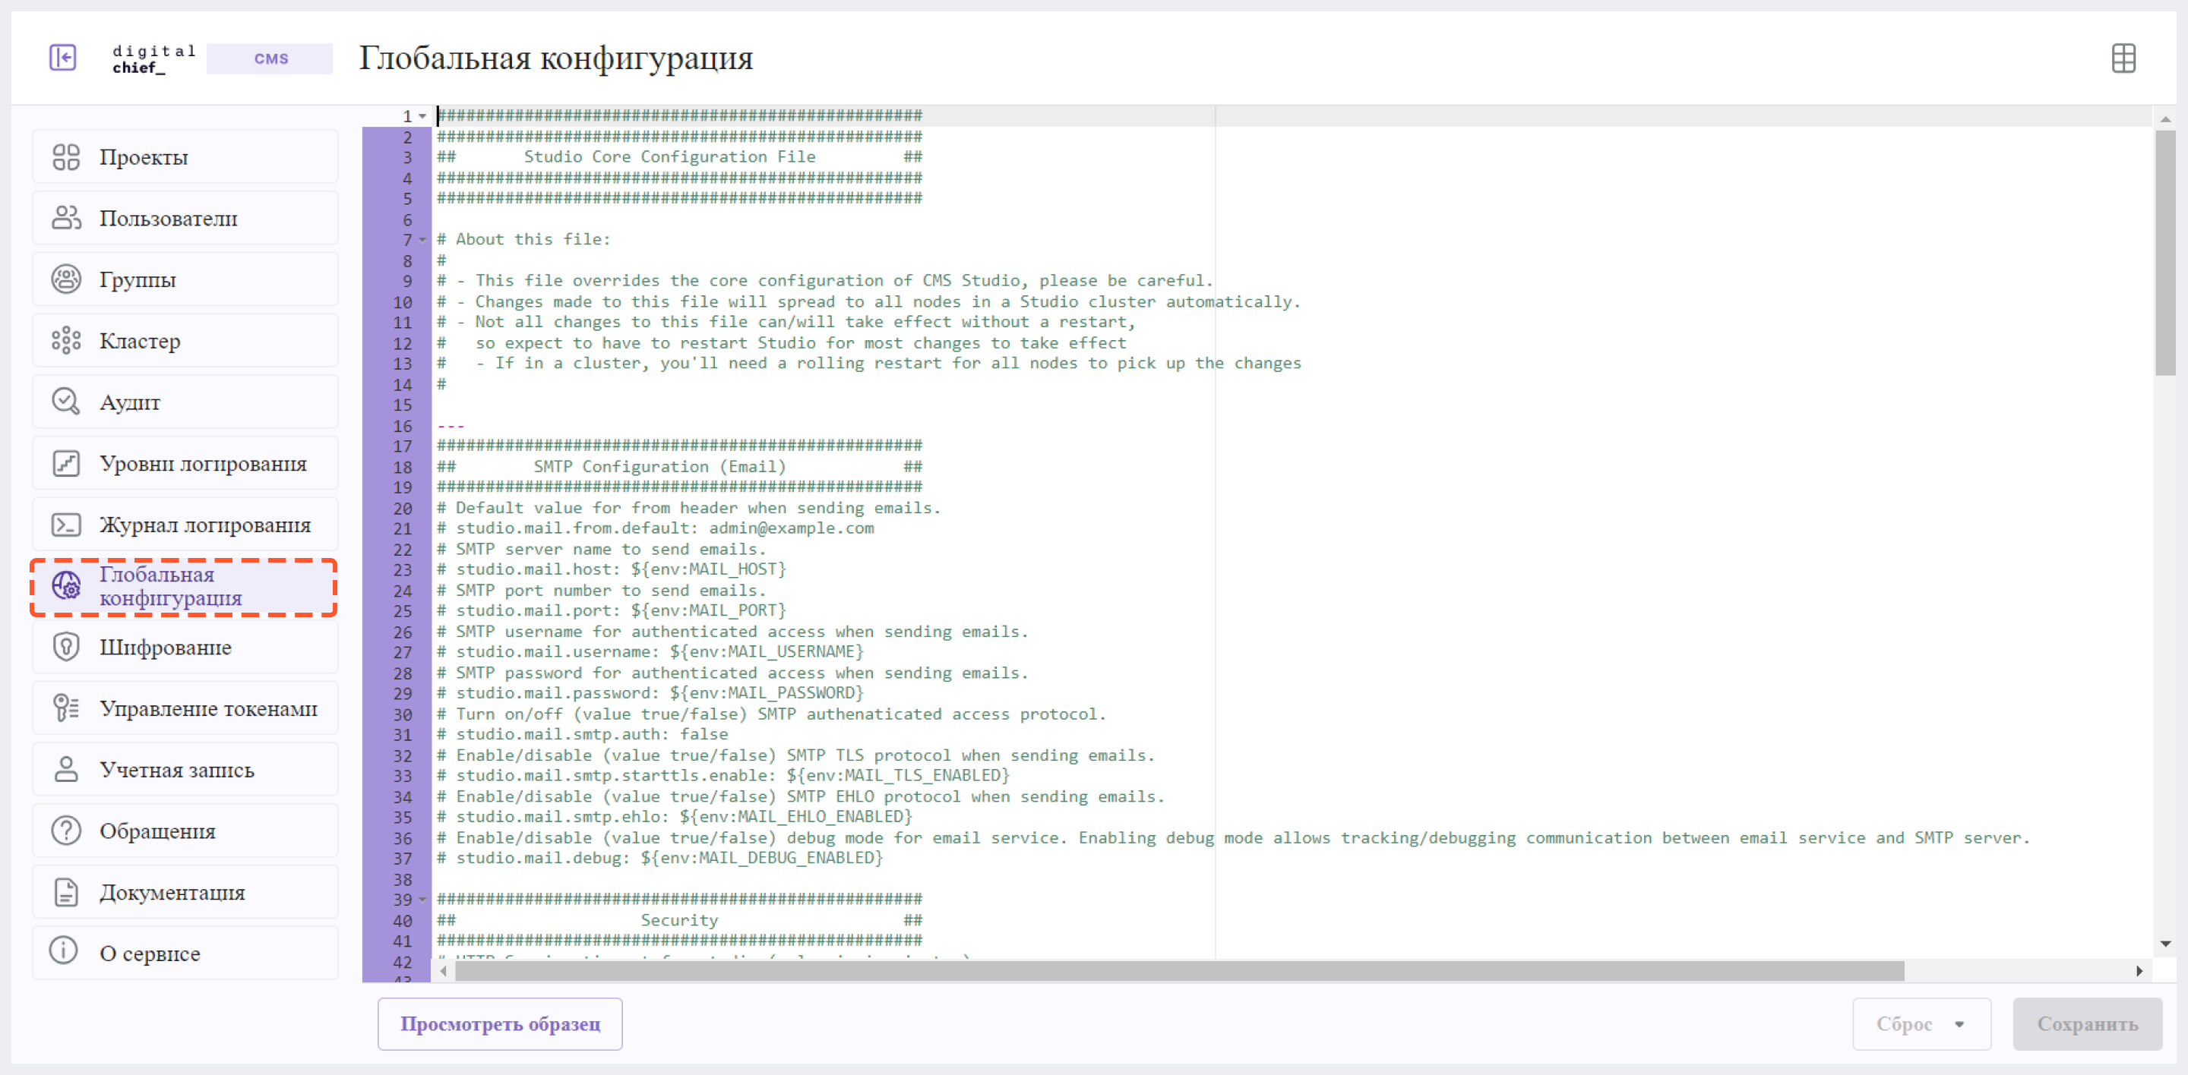Open Шифрование page
Image resolution: width=2188 pixels, height=1075 pixels.
pyautogui.click(x=185, y=647)
